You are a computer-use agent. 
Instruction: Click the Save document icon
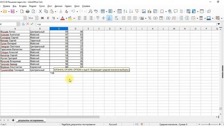pos(13,11)
